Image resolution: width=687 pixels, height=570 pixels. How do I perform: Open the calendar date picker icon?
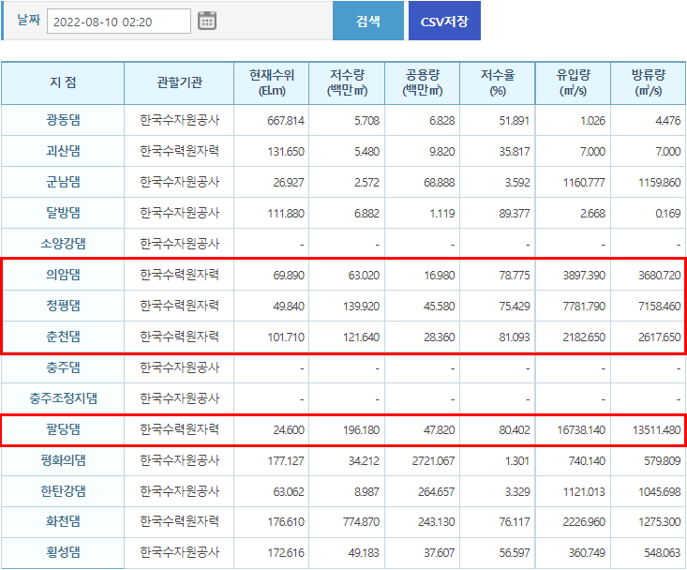pos(207,21)
